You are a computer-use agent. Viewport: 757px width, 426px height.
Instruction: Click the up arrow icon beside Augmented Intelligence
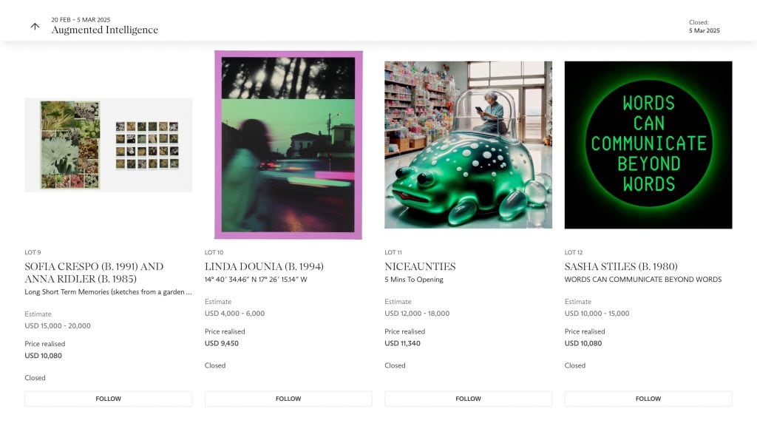(x=35, y=26)
